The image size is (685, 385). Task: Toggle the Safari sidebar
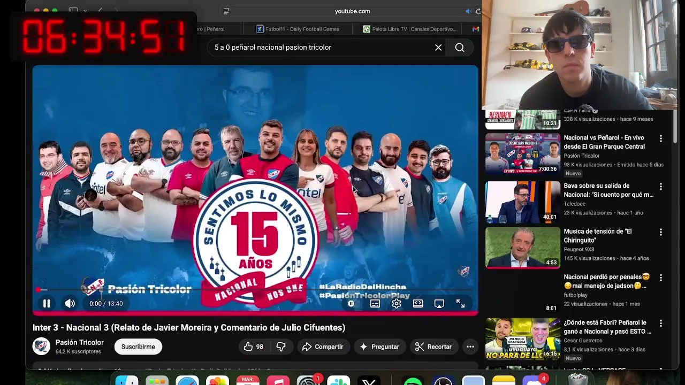(x=73, y=10)
